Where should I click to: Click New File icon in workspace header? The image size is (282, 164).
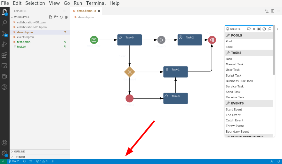pyautogui.click(x=51, y=17)
